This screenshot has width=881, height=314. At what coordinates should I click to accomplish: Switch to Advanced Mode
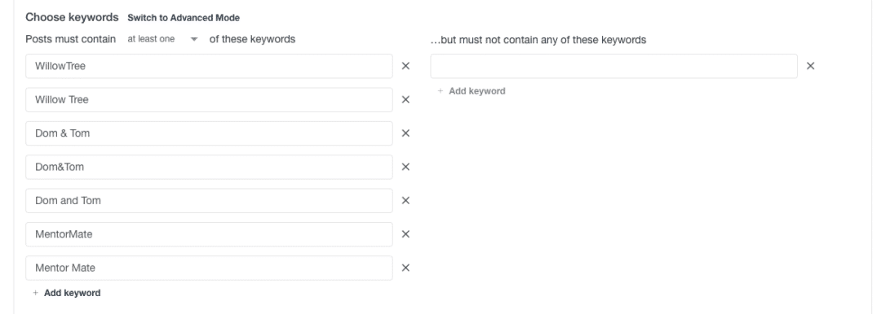tap(184, 18)
